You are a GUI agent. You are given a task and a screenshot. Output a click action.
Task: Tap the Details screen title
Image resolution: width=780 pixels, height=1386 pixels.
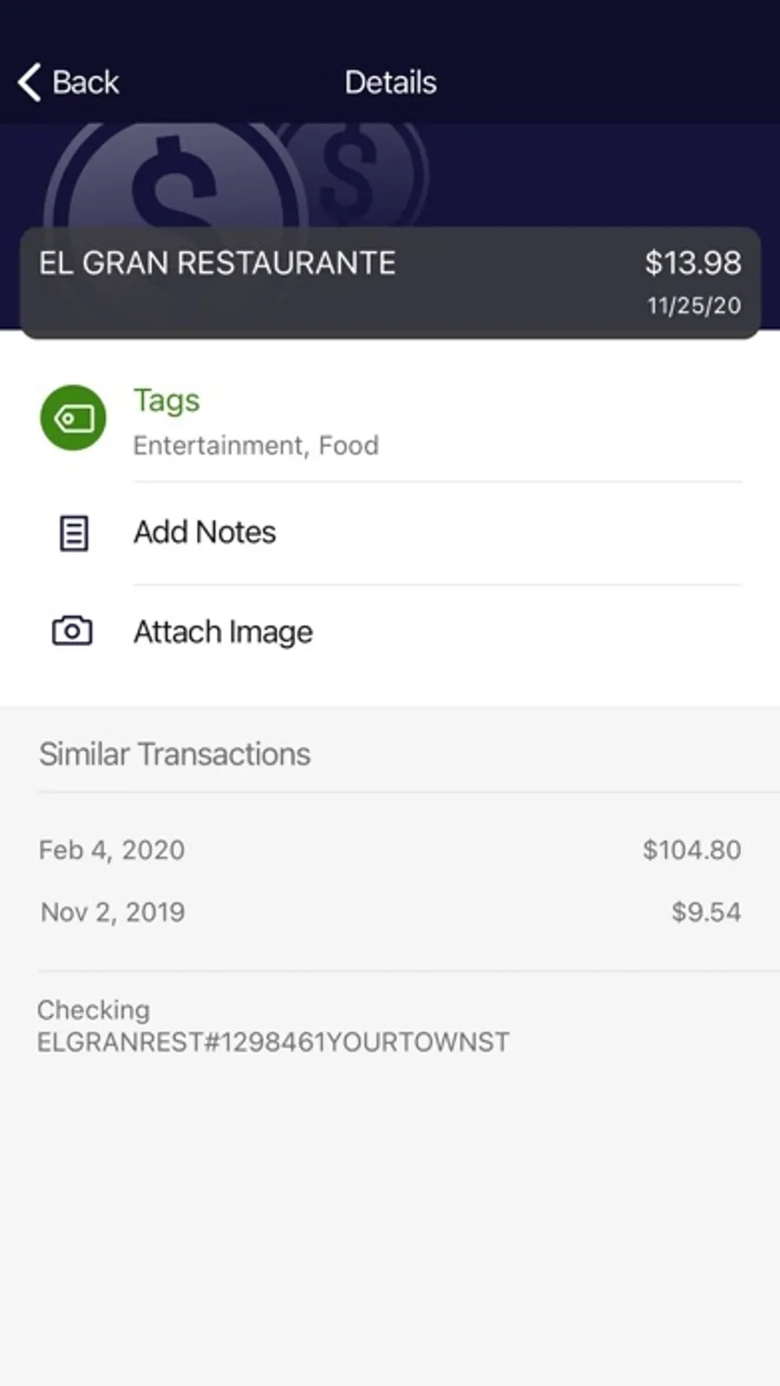coord(390,82)
